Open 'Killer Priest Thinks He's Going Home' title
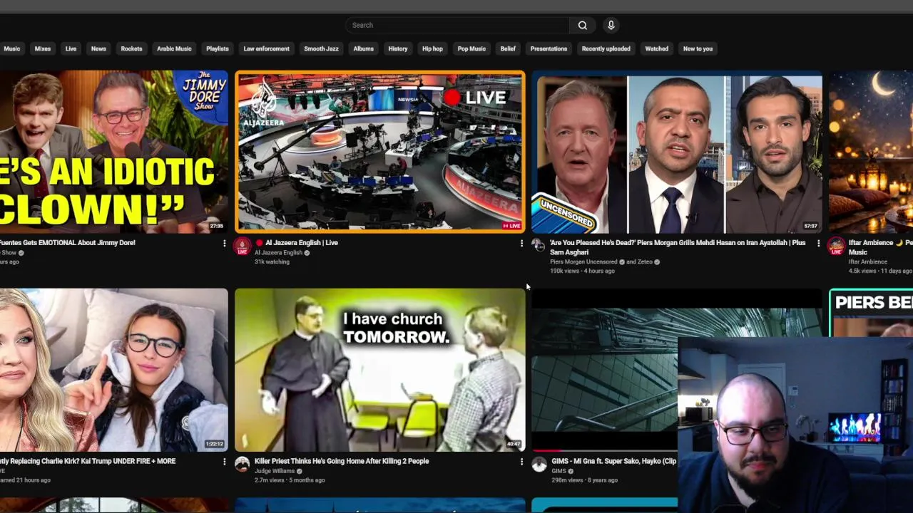The image size is (913, 513). tap(342, 462)
